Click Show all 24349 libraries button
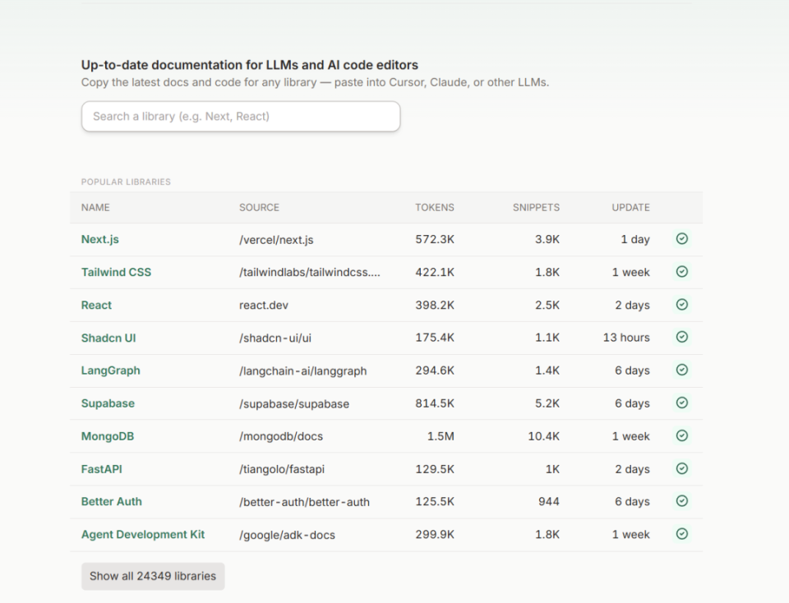The height and width of the screenshot is (603, 789). [153, 577]
